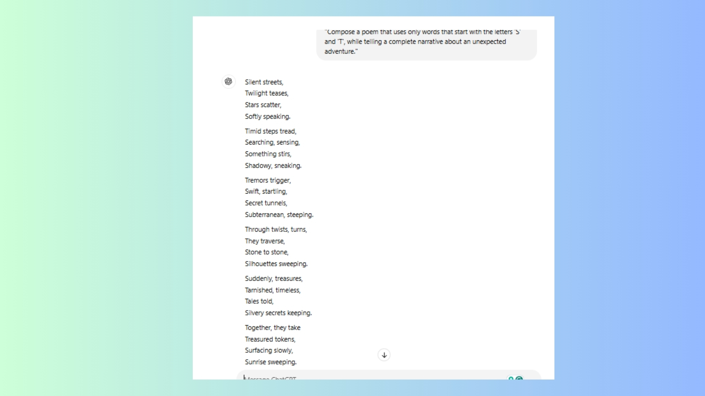Image resolution: width=705 pixels, height=396 pixels.
Task: Click the Grammarly icon in the message box
Action: pyautogui.click(x=519, y=378)
